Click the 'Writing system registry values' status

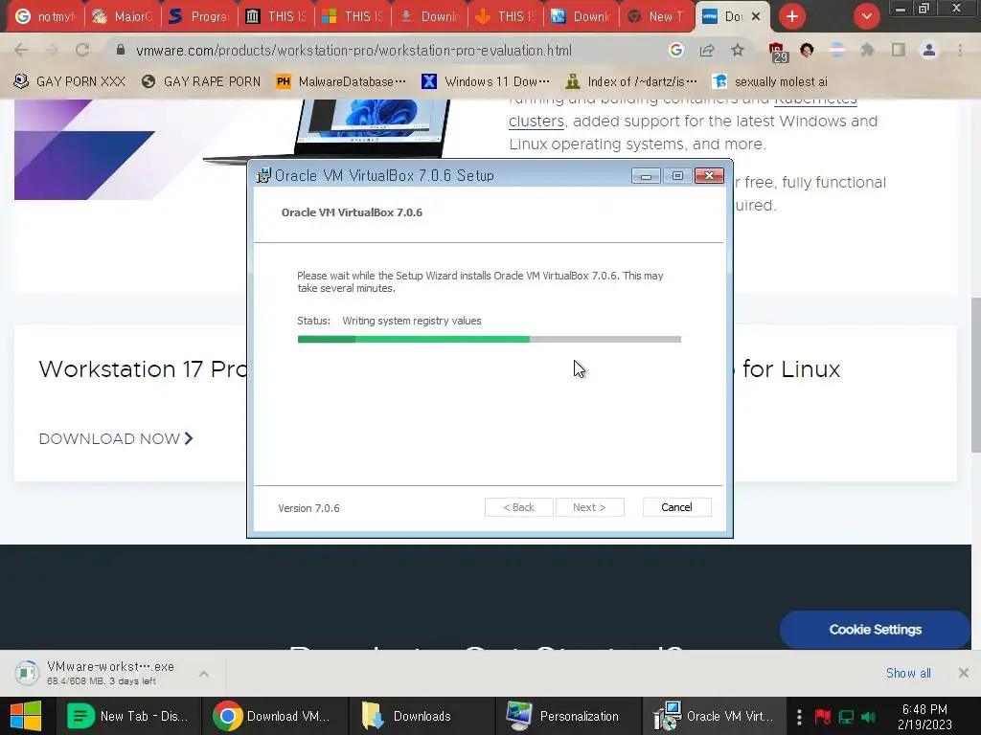click(x=412, y=321)
